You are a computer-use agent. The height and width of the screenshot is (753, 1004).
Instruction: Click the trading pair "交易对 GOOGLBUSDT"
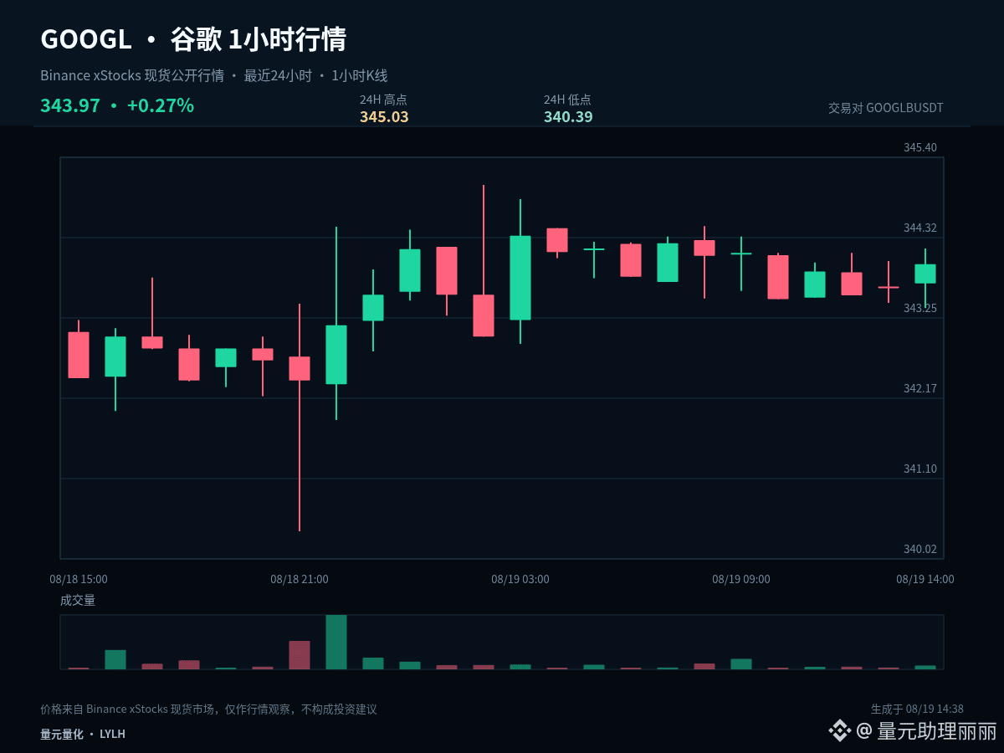point(886,108)
